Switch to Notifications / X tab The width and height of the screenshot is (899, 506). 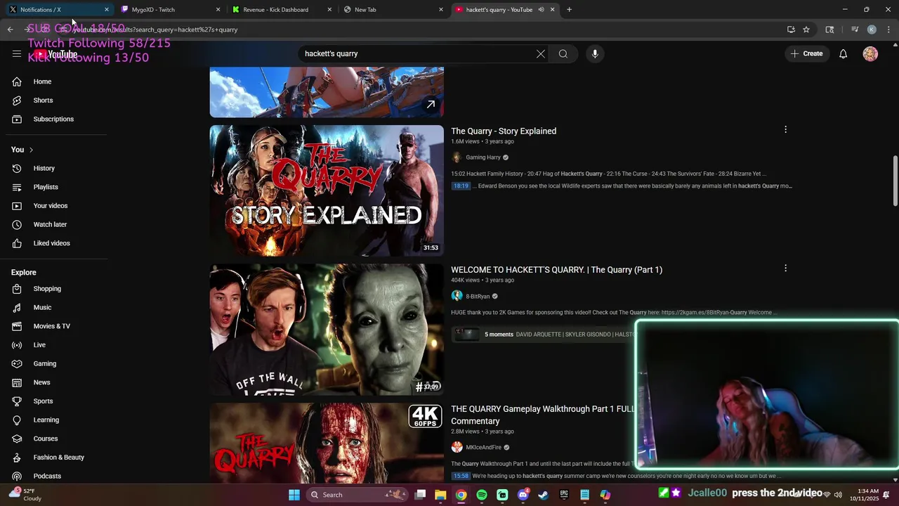(x=58, y=10)
